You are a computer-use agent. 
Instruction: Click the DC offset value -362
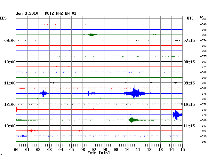click(x=203, y=72)
